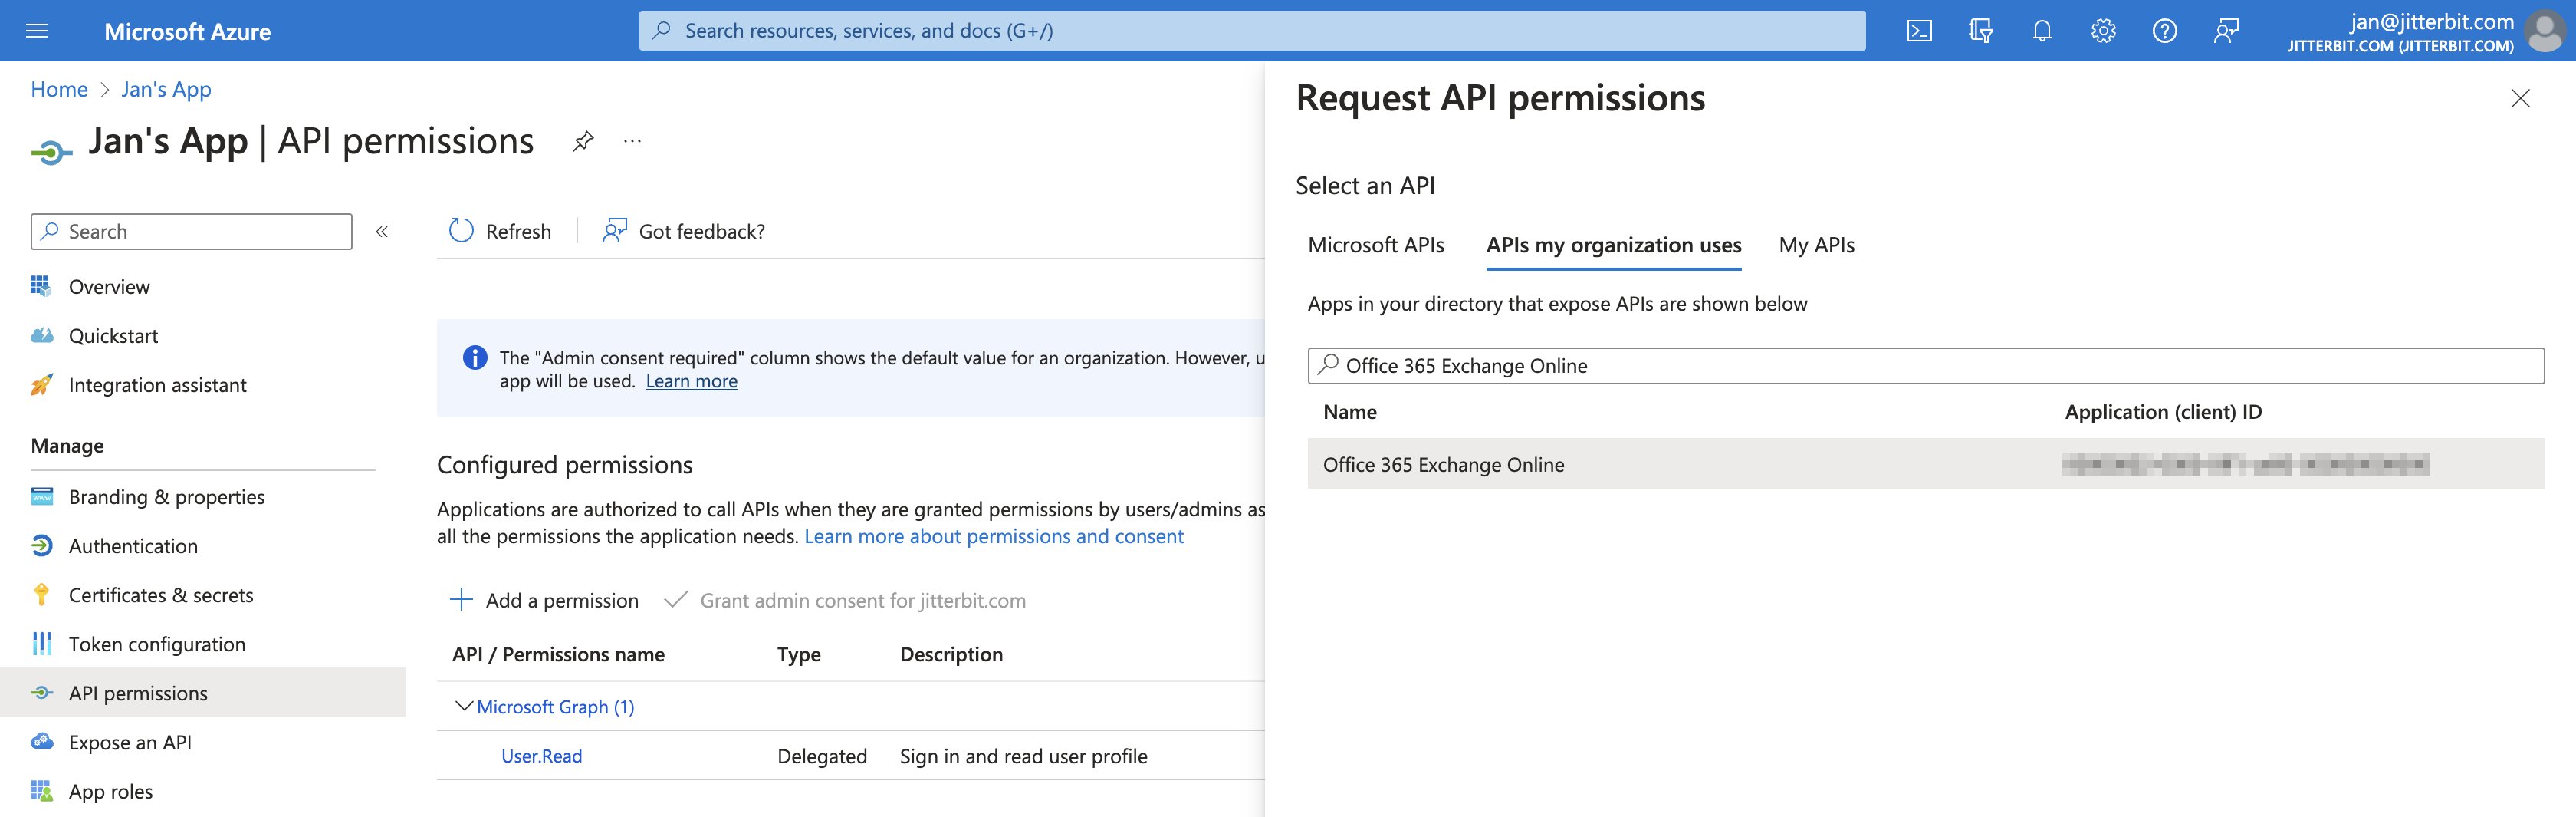Open the help question mark menu
The width and height of the screenshot is (2576, 817).
(2164, 31)
